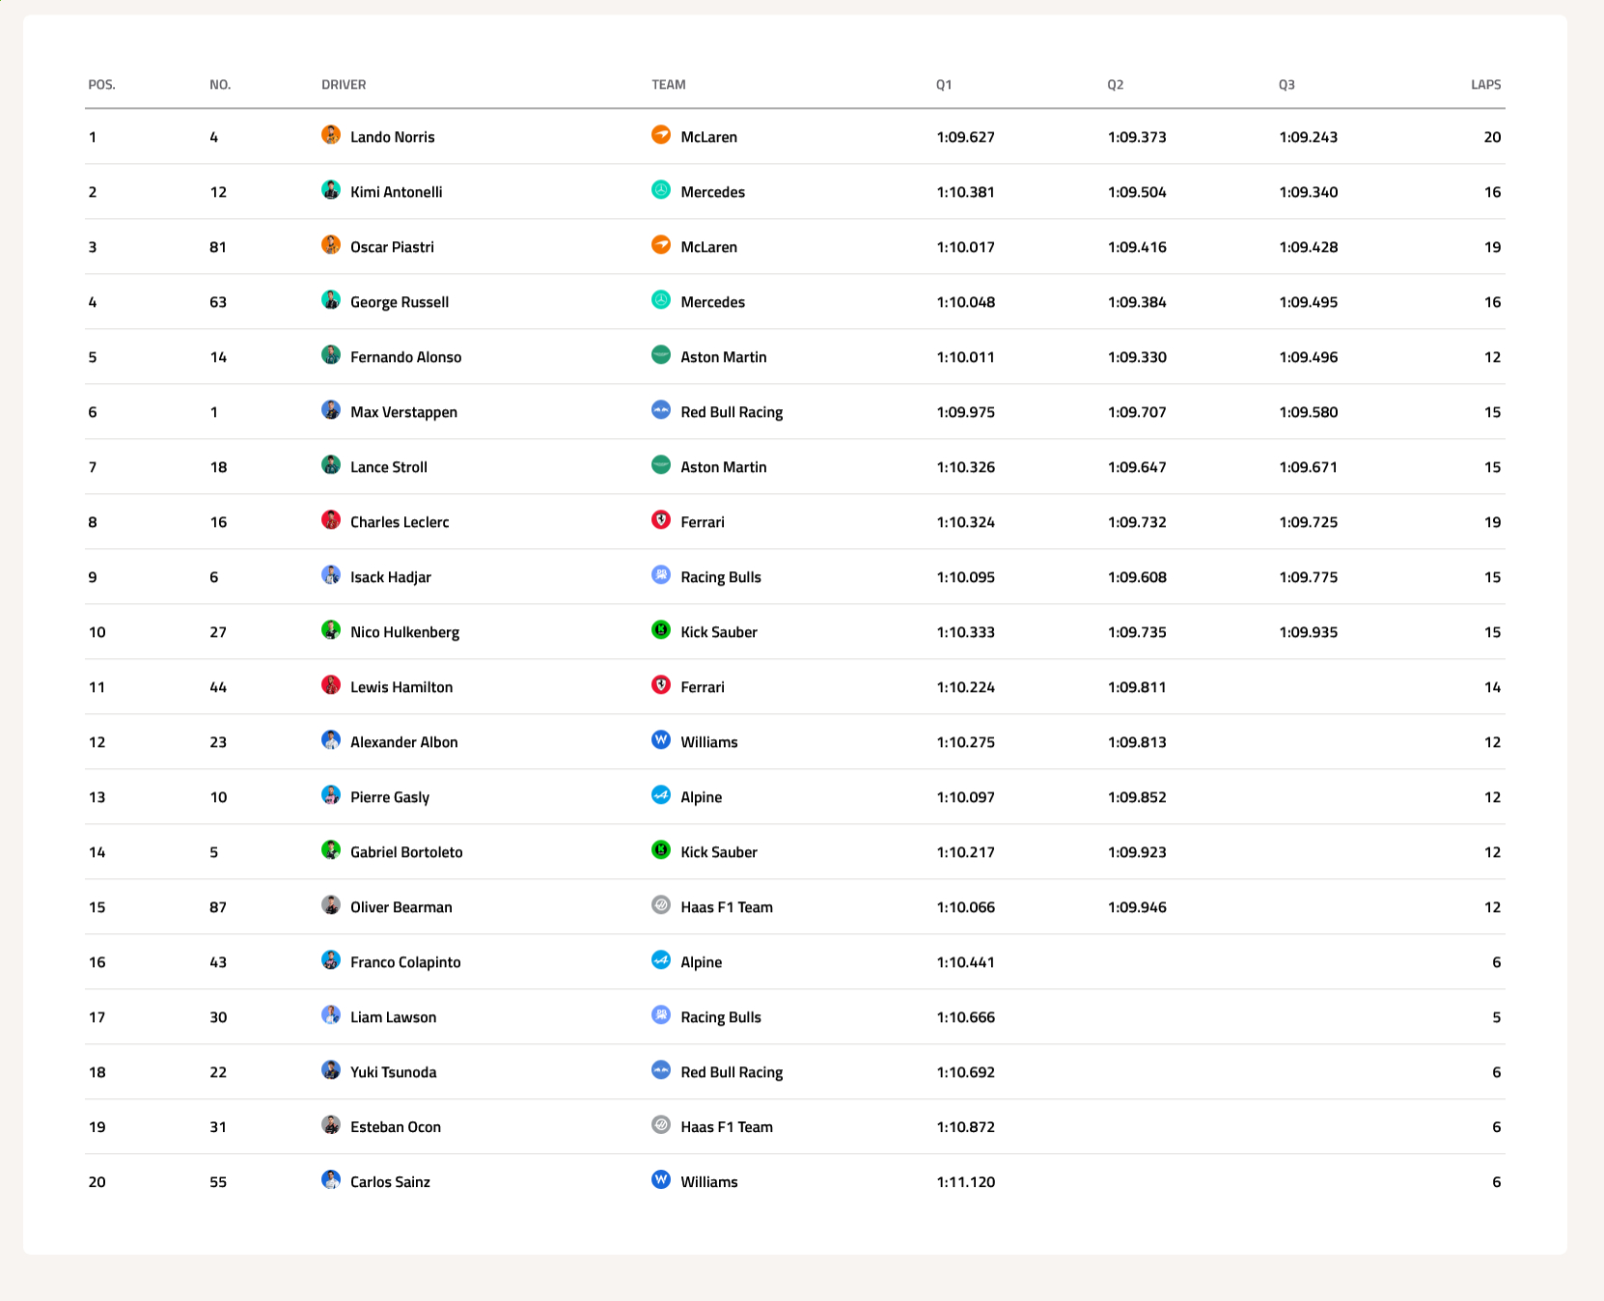The height and width of the screenshot is (1301, 1604).
Task: Click Red Bull Racing text in Tsunoda row
Action: (732, 1072)
